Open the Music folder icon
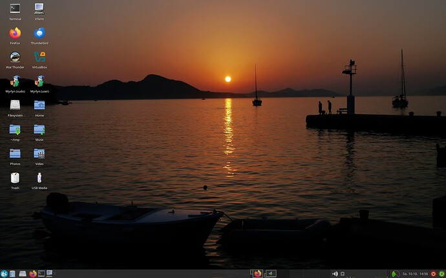Viewport: 446px width, 278px height. pyautogui.click(x=39, y=132)
